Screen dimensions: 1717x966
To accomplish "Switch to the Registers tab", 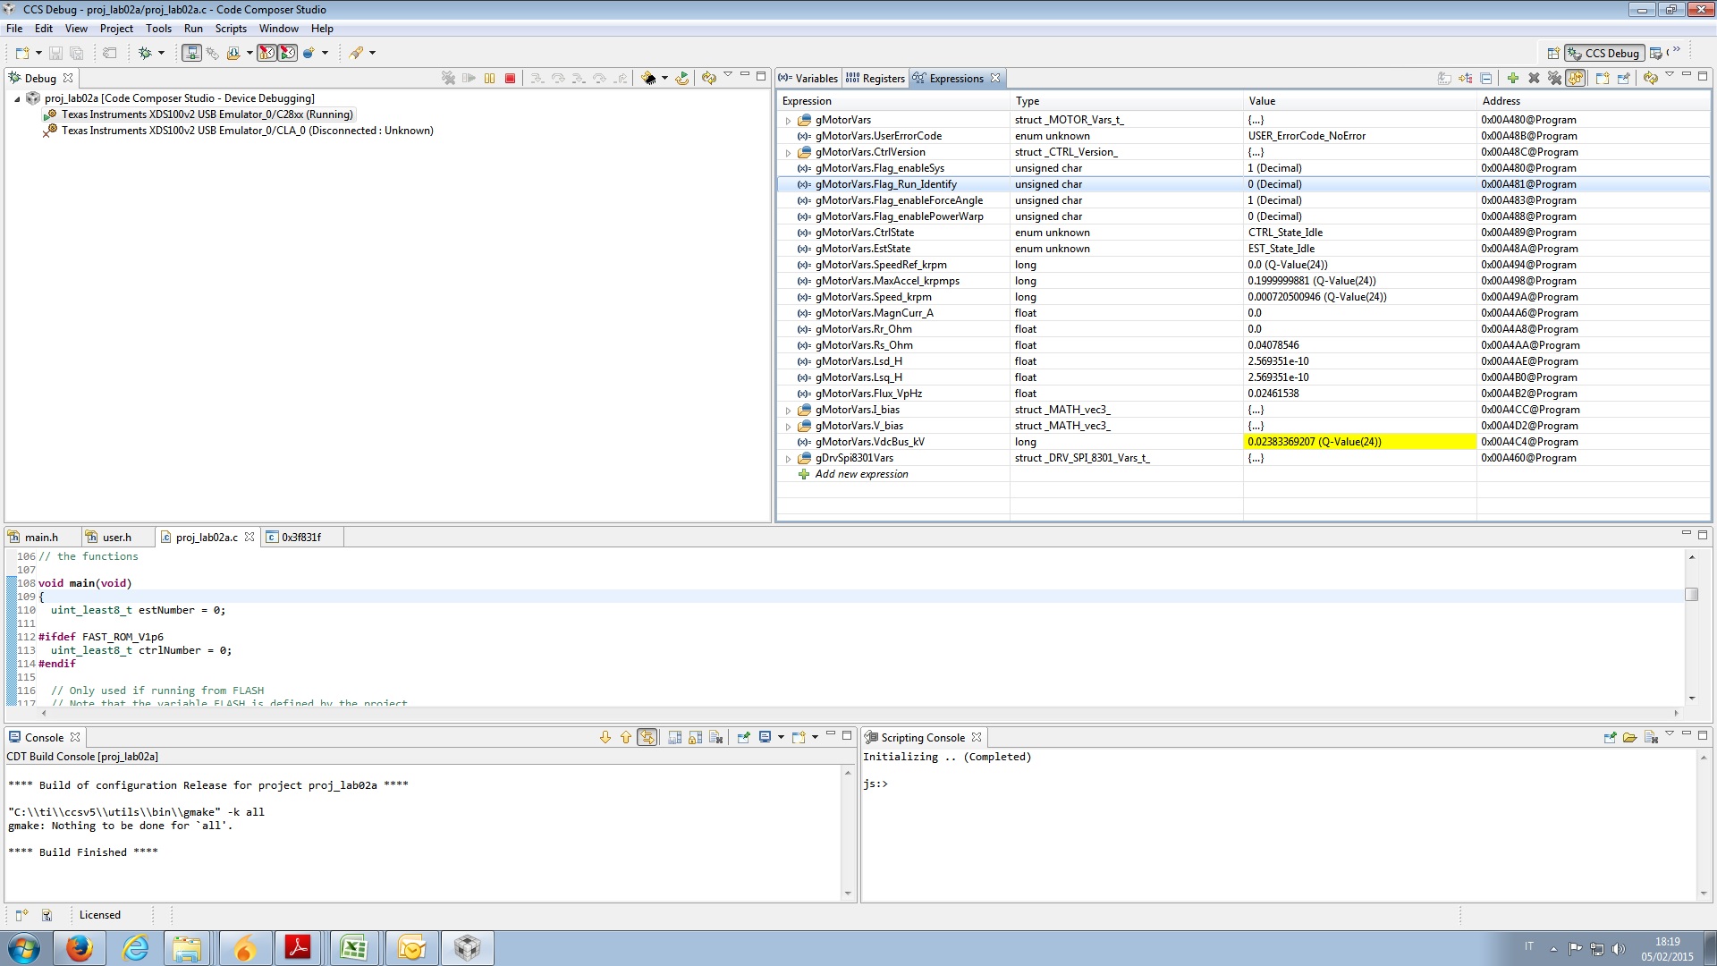I will point(875,79).
